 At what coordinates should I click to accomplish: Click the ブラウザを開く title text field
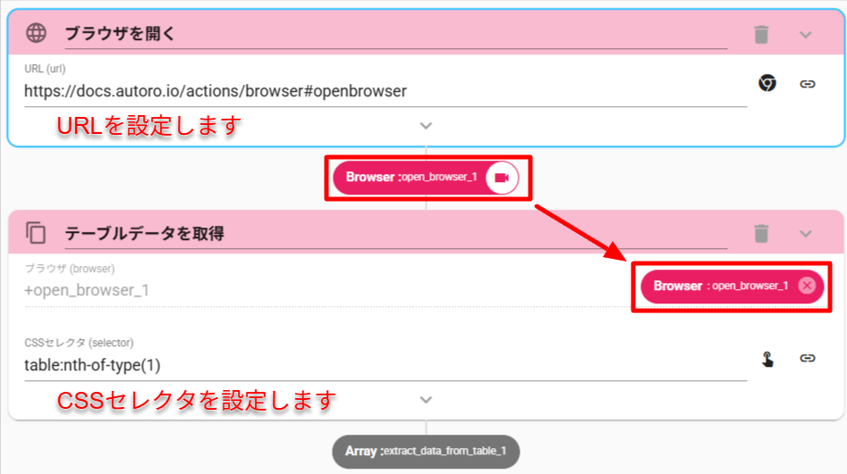pyautogui.click(x=394, y=35)
